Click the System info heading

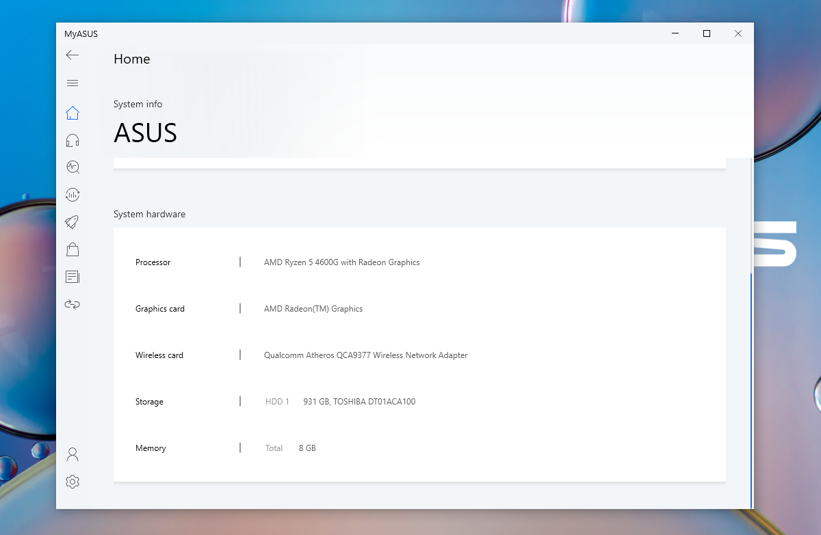[x=138, y=104]
